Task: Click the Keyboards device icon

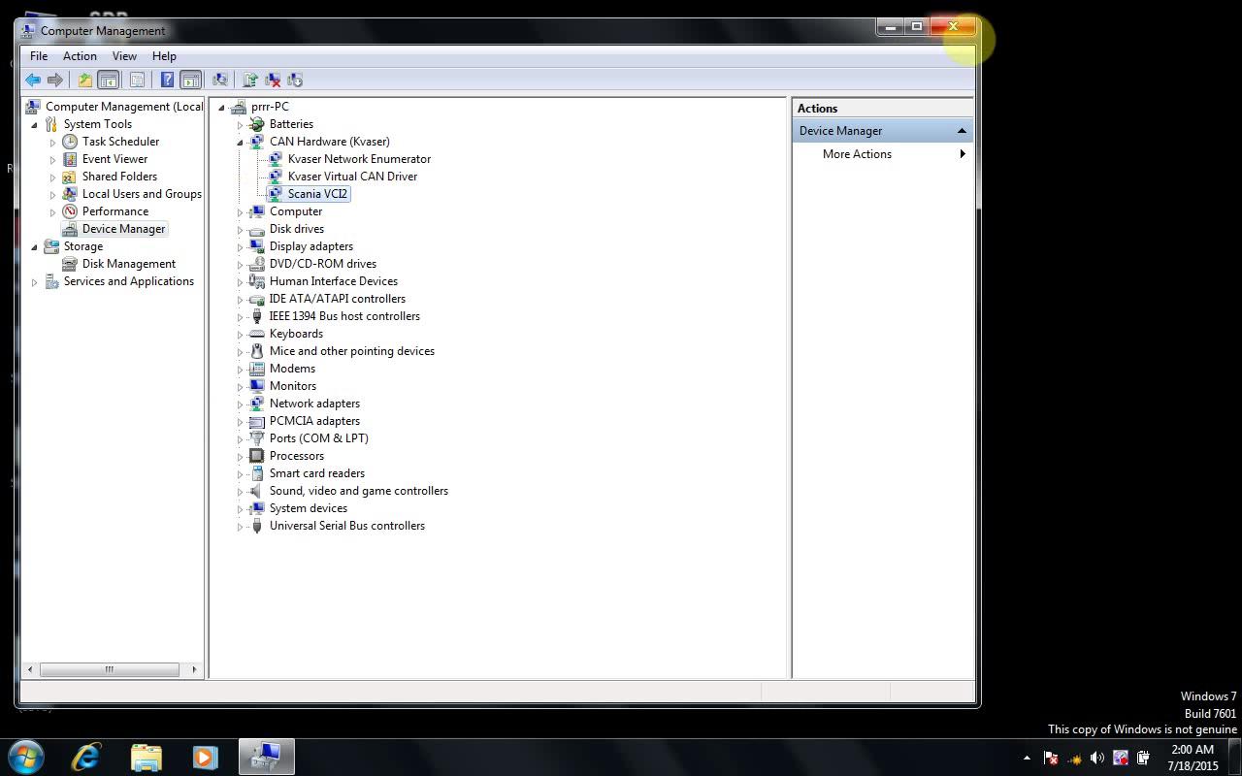Action: tap(257, 334)
